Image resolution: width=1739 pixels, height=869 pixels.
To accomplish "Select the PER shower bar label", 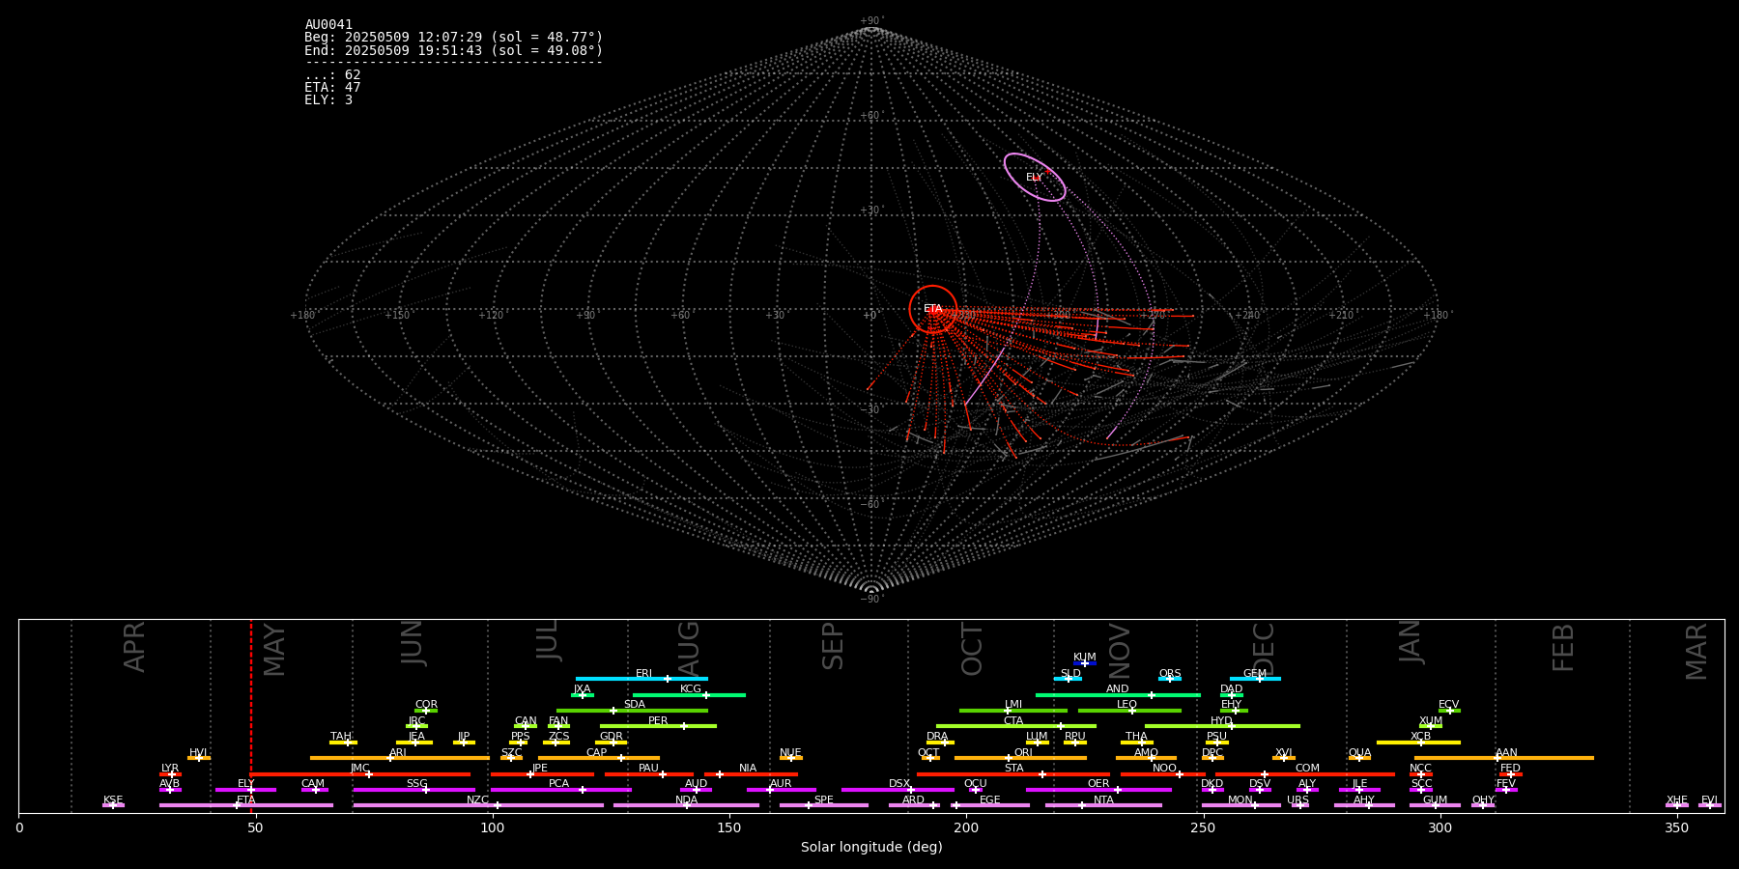I will tap(658, 721).
